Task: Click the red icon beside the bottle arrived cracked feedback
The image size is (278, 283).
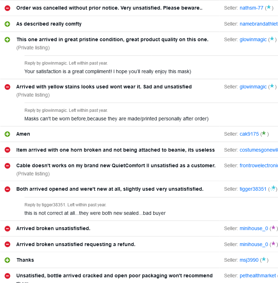Action: [x=7, y=276]
